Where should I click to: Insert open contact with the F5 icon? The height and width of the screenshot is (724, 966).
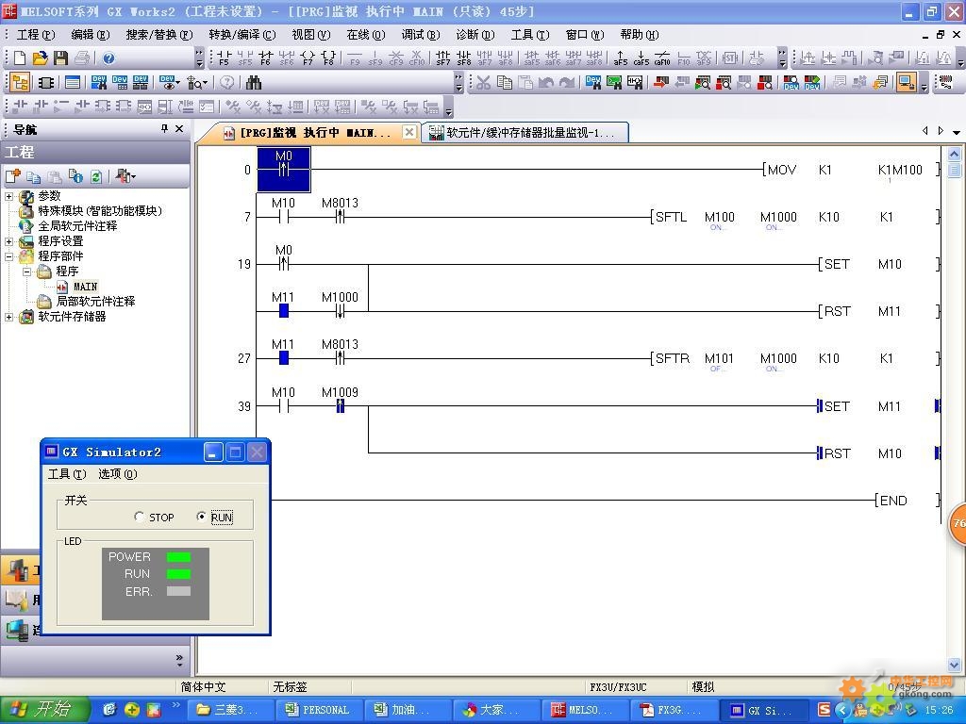(x=225, y=58)
